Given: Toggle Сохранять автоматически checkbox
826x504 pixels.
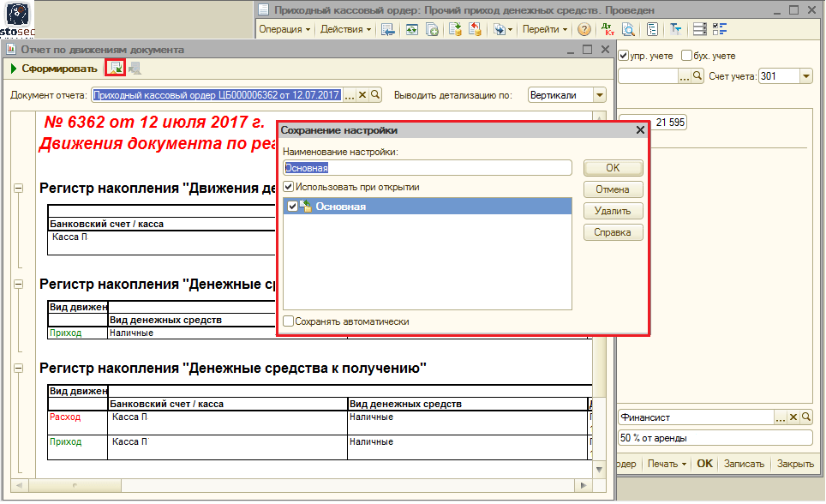Looking at the screenshot, I should pos(288,321).
